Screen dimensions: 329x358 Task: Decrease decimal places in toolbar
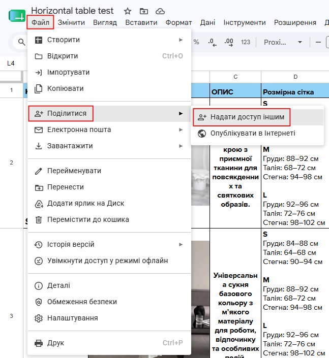(x=212, y=42)
